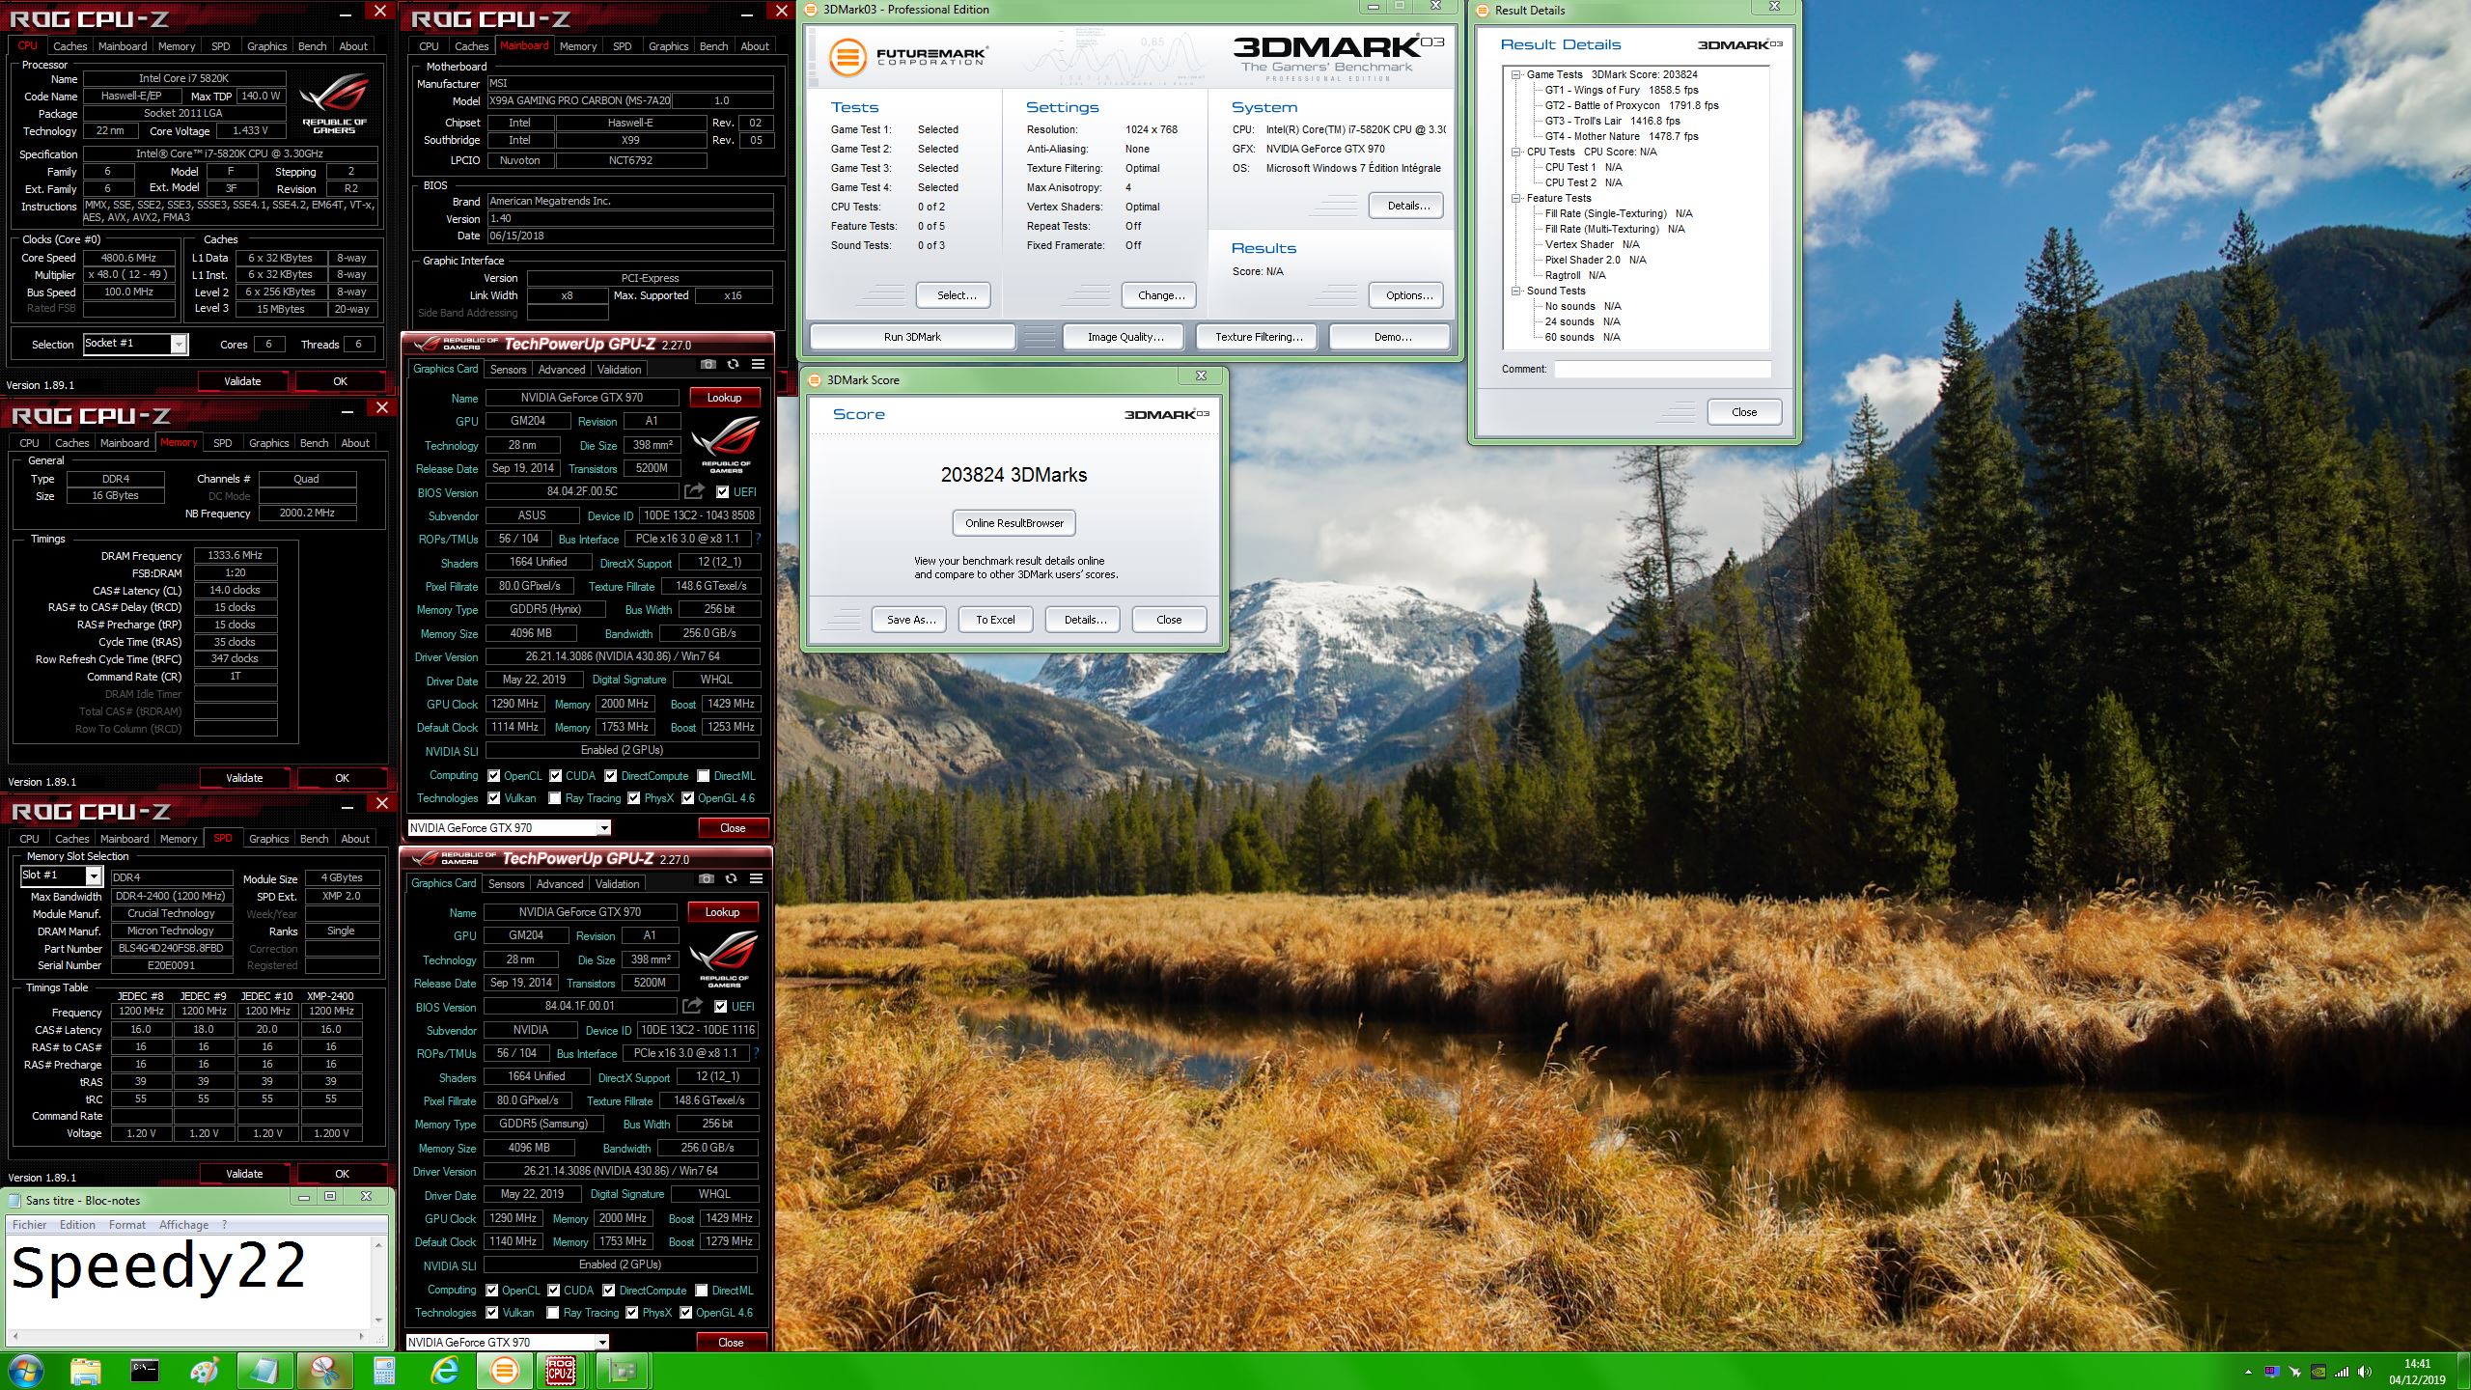Show hidden tray icons arrow
Screen dimensions: 2471x1390
pos(2249,1372)
